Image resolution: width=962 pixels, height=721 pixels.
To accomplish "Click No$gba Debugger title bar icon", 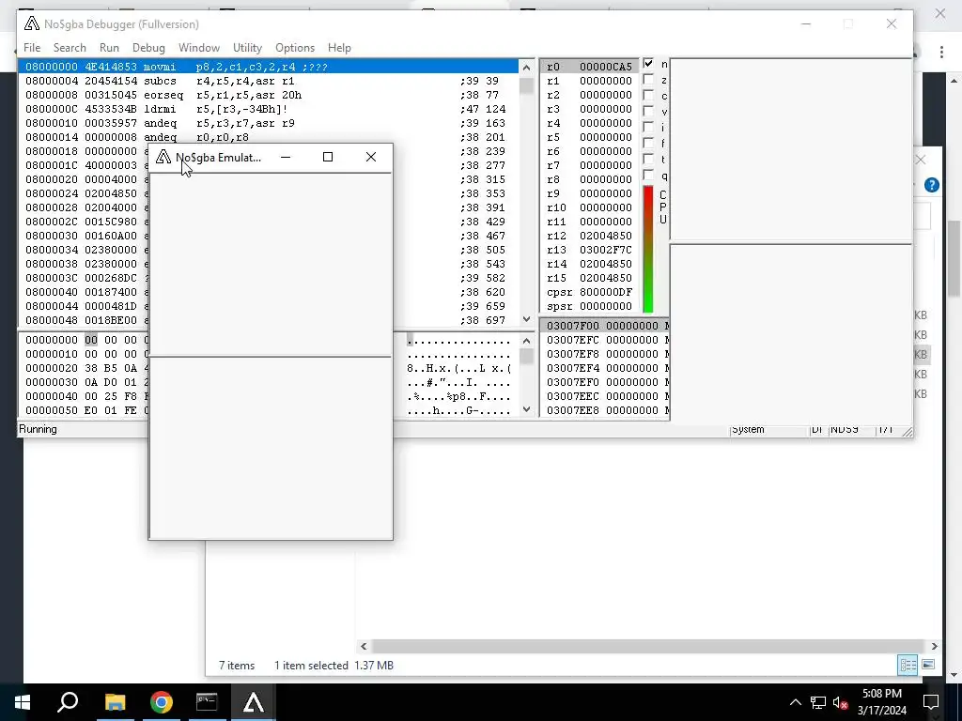I will coord(31,23).
